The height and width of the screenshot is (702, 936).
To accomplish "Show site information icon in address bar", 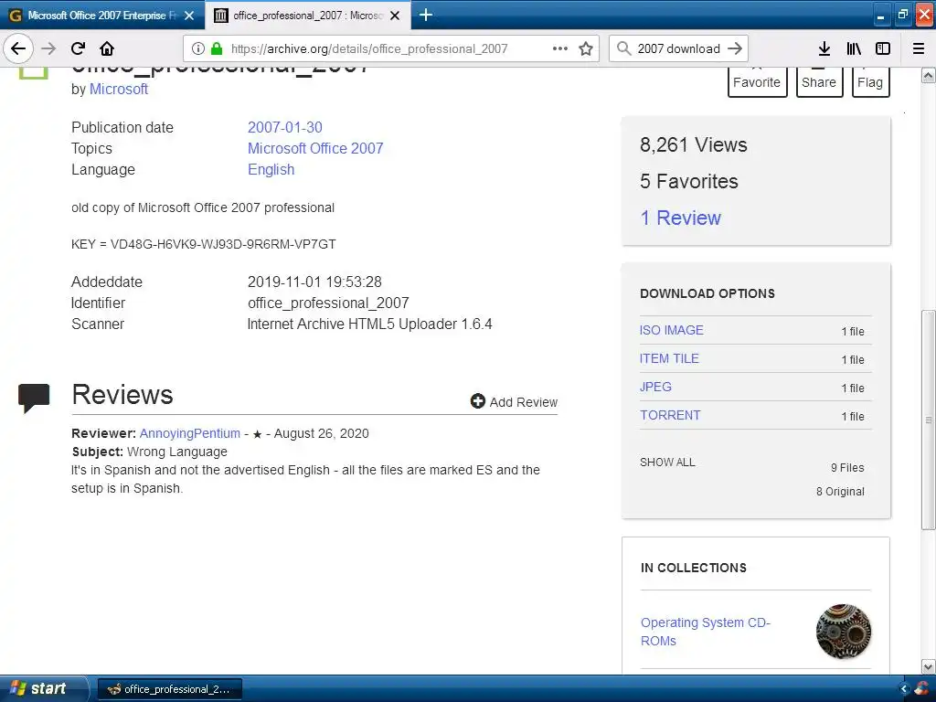I will [198, 48].
